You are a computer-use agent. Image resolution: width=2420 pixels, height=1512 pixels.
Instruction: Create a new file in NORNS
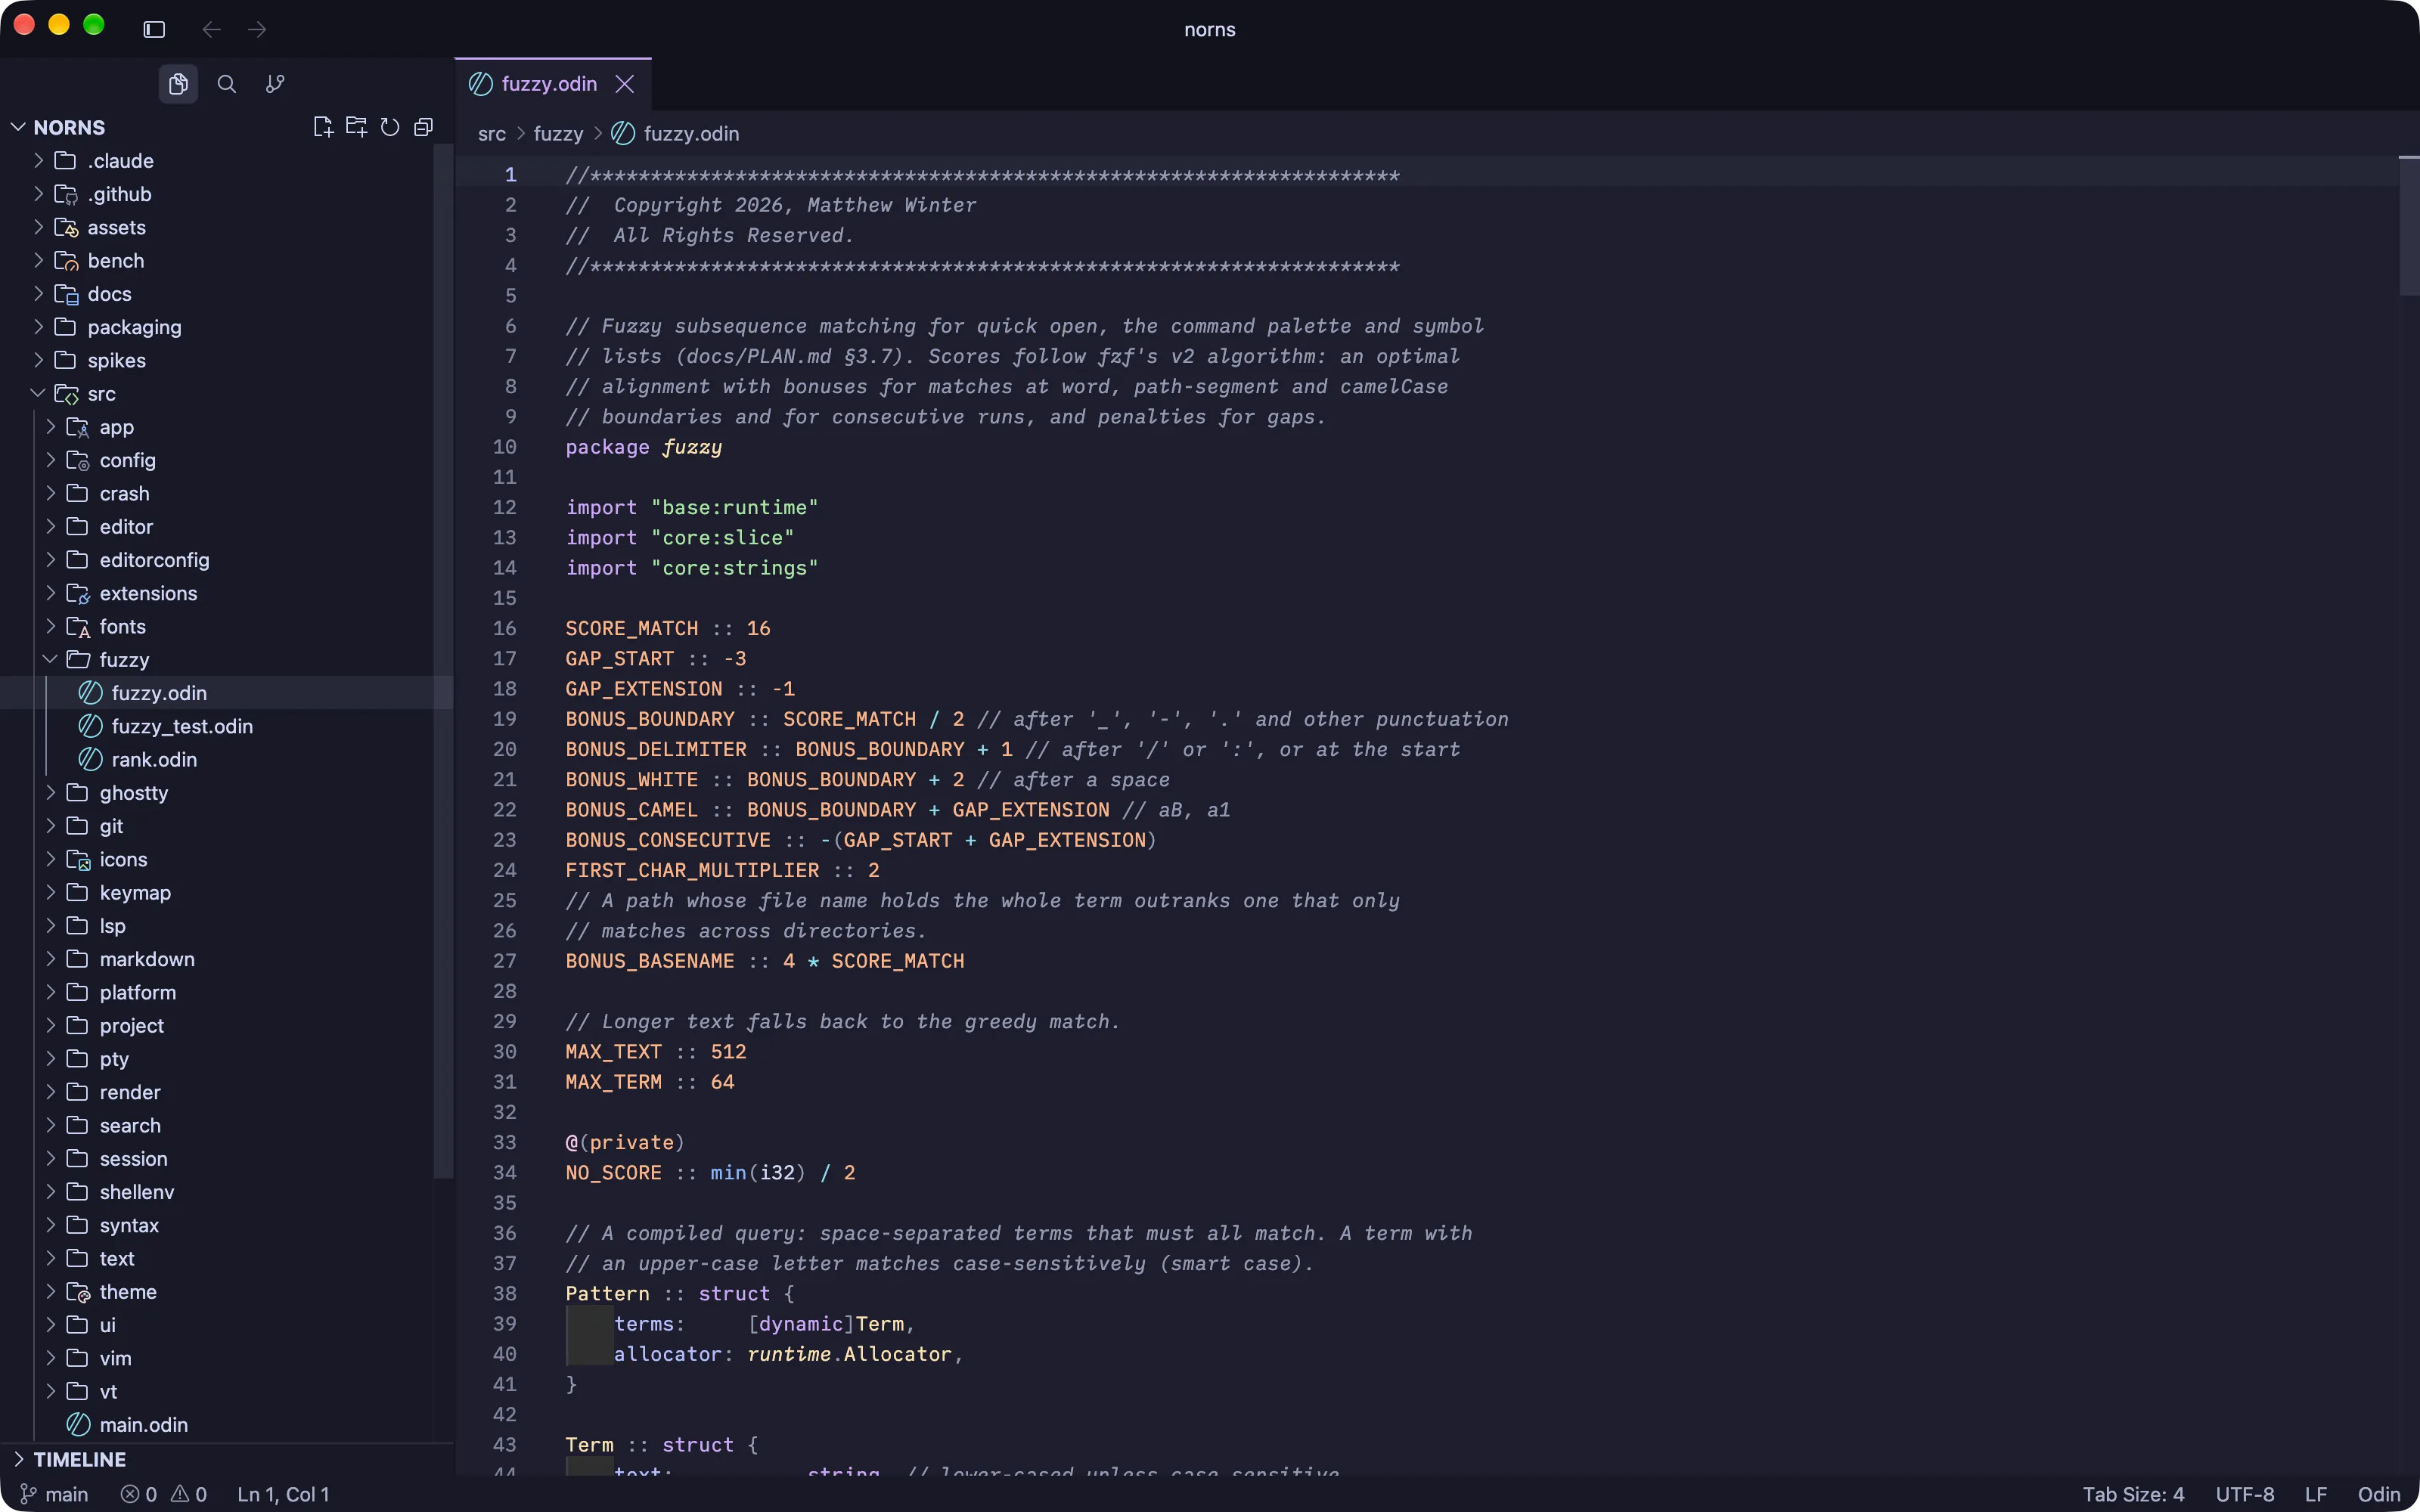(322, 127)
